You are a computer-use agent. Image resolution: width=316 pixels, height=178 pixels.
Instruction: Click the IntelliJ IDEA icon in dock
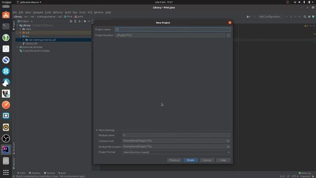pyautogui.click(x=6, y=149)
